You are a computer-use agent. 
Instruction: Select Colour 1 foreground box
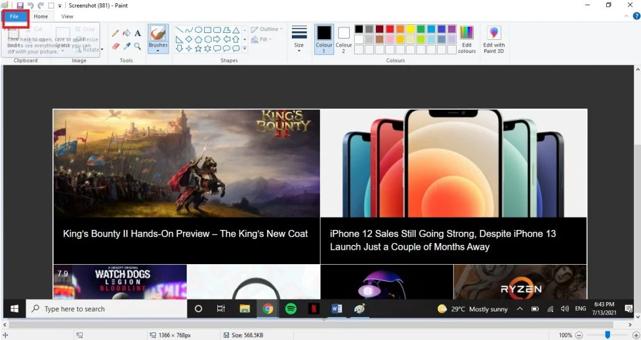pyautogui.click(x=324, y=39)
